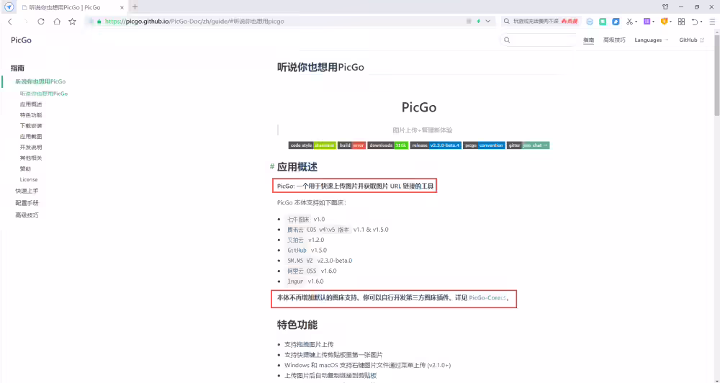Go to 应用概述 in the sidebar

(31, 104)
